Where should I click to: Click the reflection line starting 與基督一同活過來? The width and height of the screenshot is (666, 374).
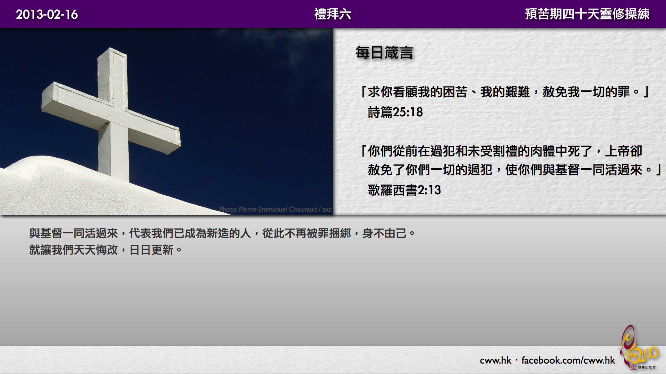[x=222, y=233]
